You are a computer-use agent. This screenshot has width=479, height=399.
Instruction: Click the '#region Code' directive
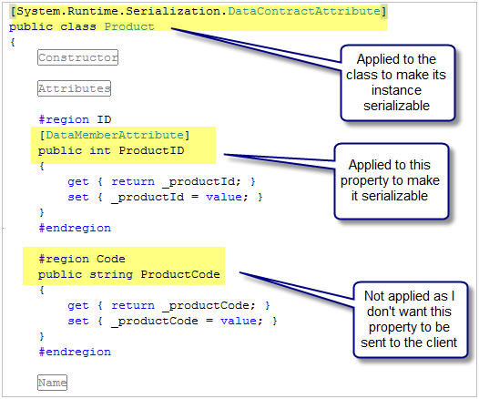[x=82, y=259]
